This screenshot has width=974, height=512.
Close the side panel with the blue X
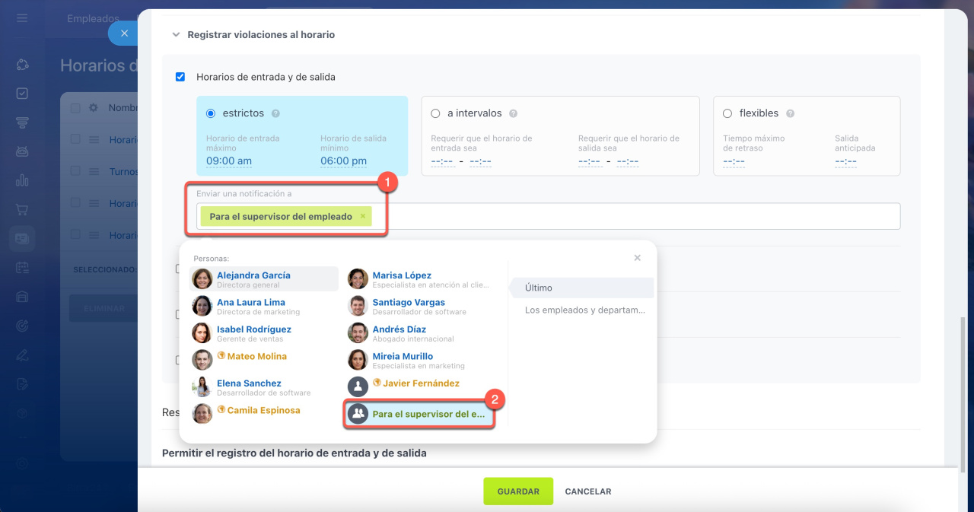pos(124,33)
